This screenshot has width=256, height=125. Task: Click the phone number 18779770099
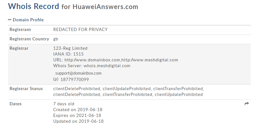coord(75,79)
